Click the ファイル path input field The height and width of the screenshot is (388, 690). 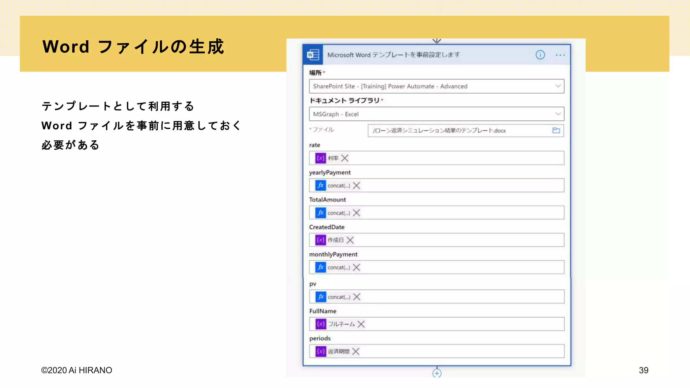point(466,130)
